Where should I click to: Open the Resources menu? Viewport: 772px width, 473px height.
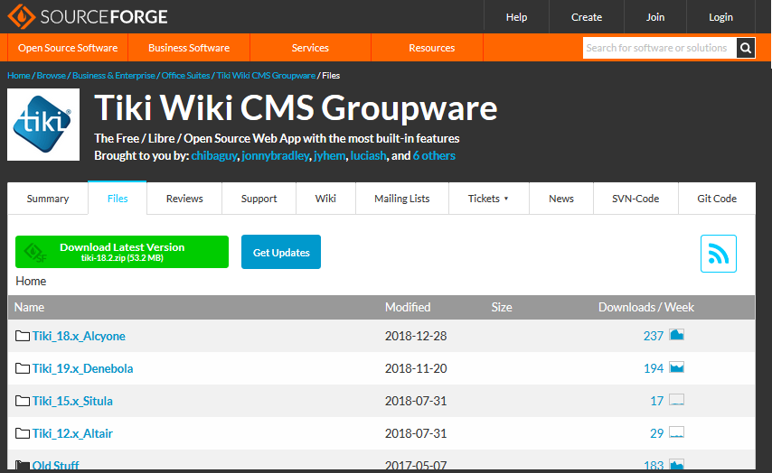[431, 48]
